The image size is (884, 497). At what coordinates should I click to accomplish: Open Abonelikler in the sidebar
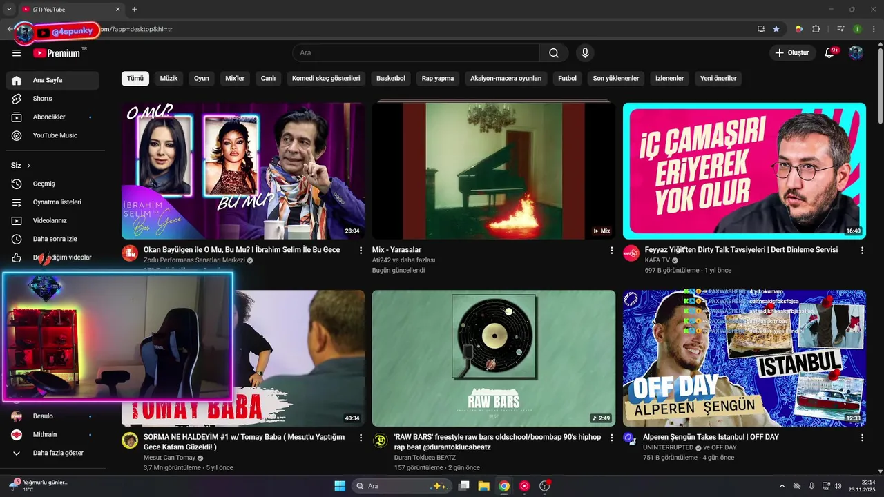[52, 117]
